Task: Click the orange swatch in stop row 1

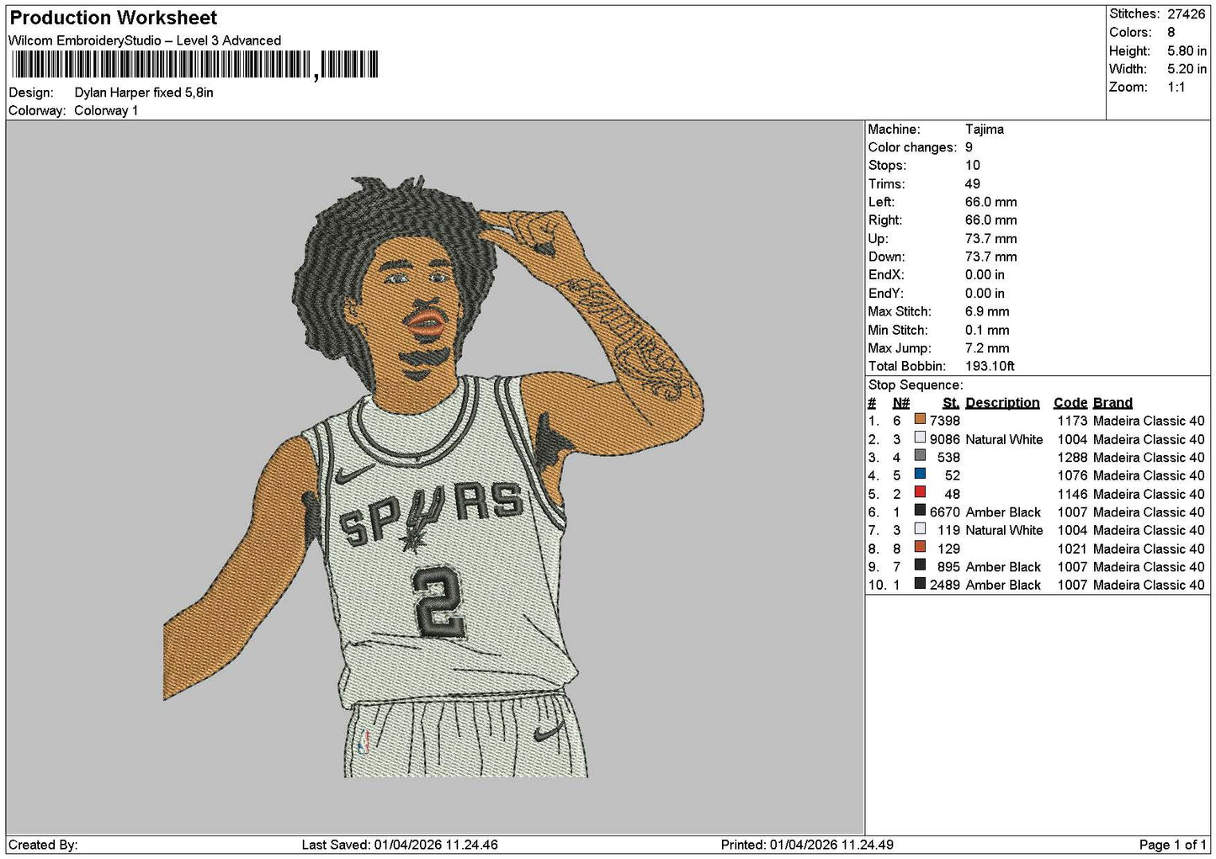Action: coord(920,420)
